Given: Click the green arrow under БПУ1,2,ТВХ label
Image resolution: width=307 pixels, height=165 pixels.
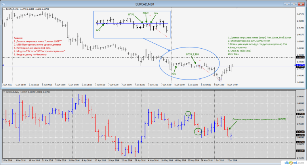Looking at the screenshot, I should click(194, 60).
